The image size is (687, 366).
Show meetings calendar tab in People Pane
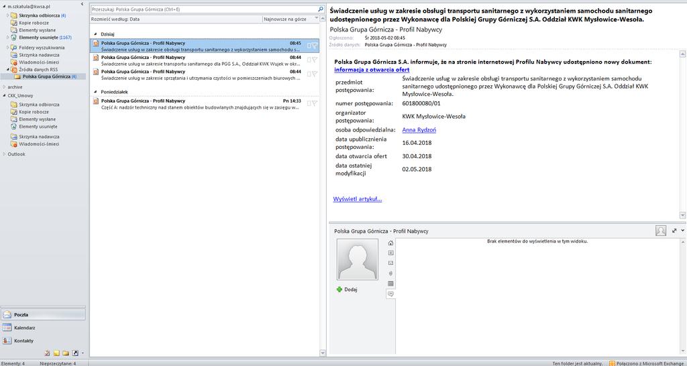[x=391, y=284]
